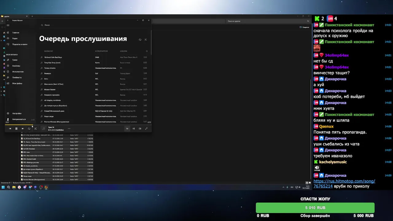Toggle shuffle in player bar
This screenshot has width=393, height=221.
35,129
